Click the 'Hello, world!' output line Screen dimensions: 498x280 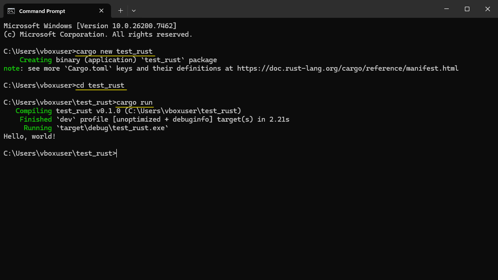(30, 136)
